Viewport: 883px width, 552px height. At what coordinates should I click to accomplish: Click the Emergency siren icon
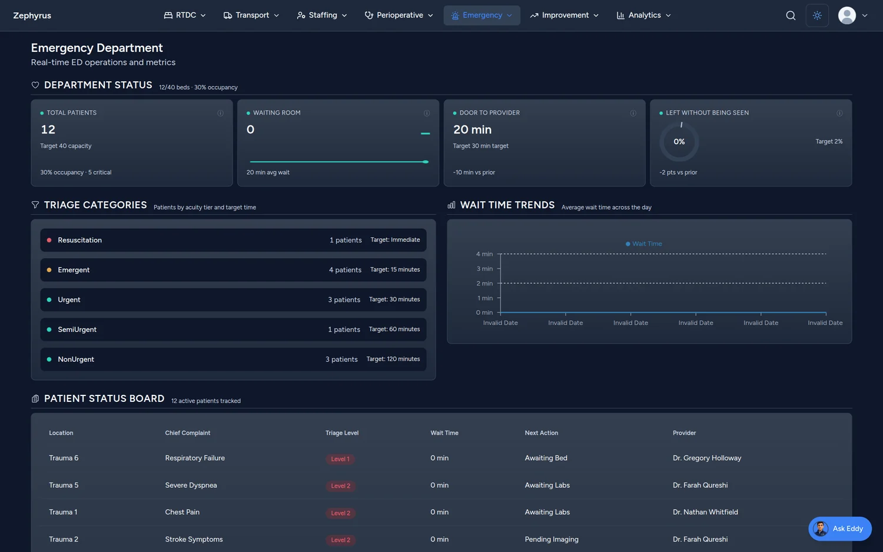click(455, 15)
